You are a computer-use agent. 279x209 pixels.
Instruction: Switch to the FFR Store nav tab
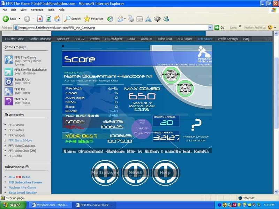click(205, 39)
